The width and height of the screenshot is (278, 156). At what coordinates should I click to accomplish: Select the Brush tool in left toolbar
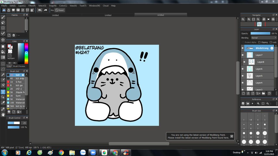[x=3, y=17]
